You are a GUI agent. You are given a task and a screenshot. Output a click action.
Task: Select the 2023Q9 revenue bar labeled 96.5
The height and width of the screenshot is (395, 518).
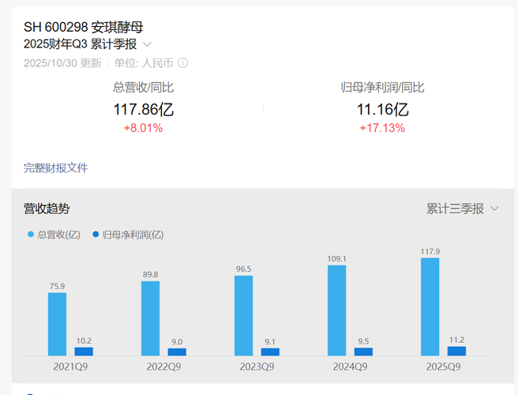click(x=243, y=316)
